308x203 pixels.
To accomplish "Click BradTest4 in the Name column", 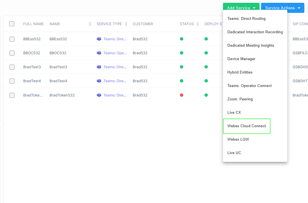I will pyautogui.click(x=58, y=81).
